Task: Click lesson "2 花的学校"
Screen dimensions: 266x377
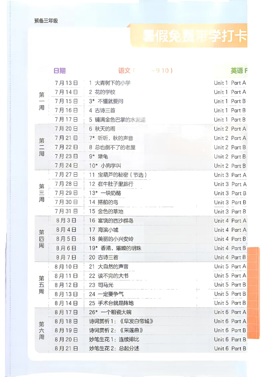Action: (102, 92)
